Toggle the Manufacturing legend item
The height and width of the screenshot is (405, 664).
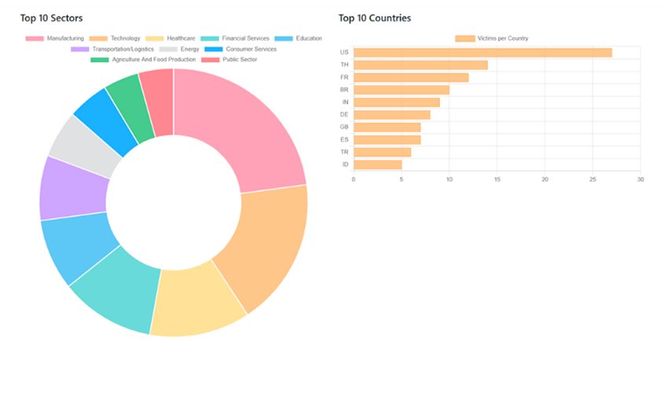tap(55, 38)
